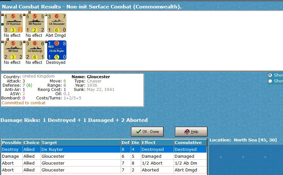Select the first Show radio button
The height and width of the screenshot is (175, 283).
point(270,75)
